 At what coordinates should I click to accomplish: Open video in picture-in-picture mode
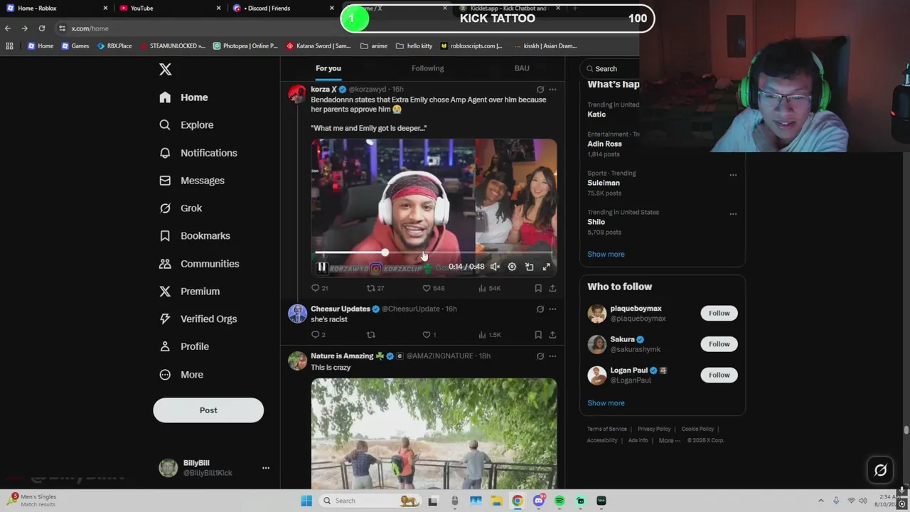530,267
